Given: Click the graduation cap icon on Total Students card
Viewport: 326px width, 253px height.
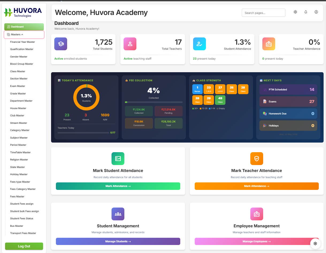Looking at the screenshot, I should click(x=61, y=44).
